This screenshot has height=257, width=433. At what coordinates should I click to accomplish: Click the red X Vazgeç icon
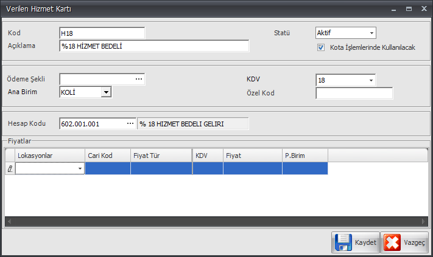[x=392, y=242]
